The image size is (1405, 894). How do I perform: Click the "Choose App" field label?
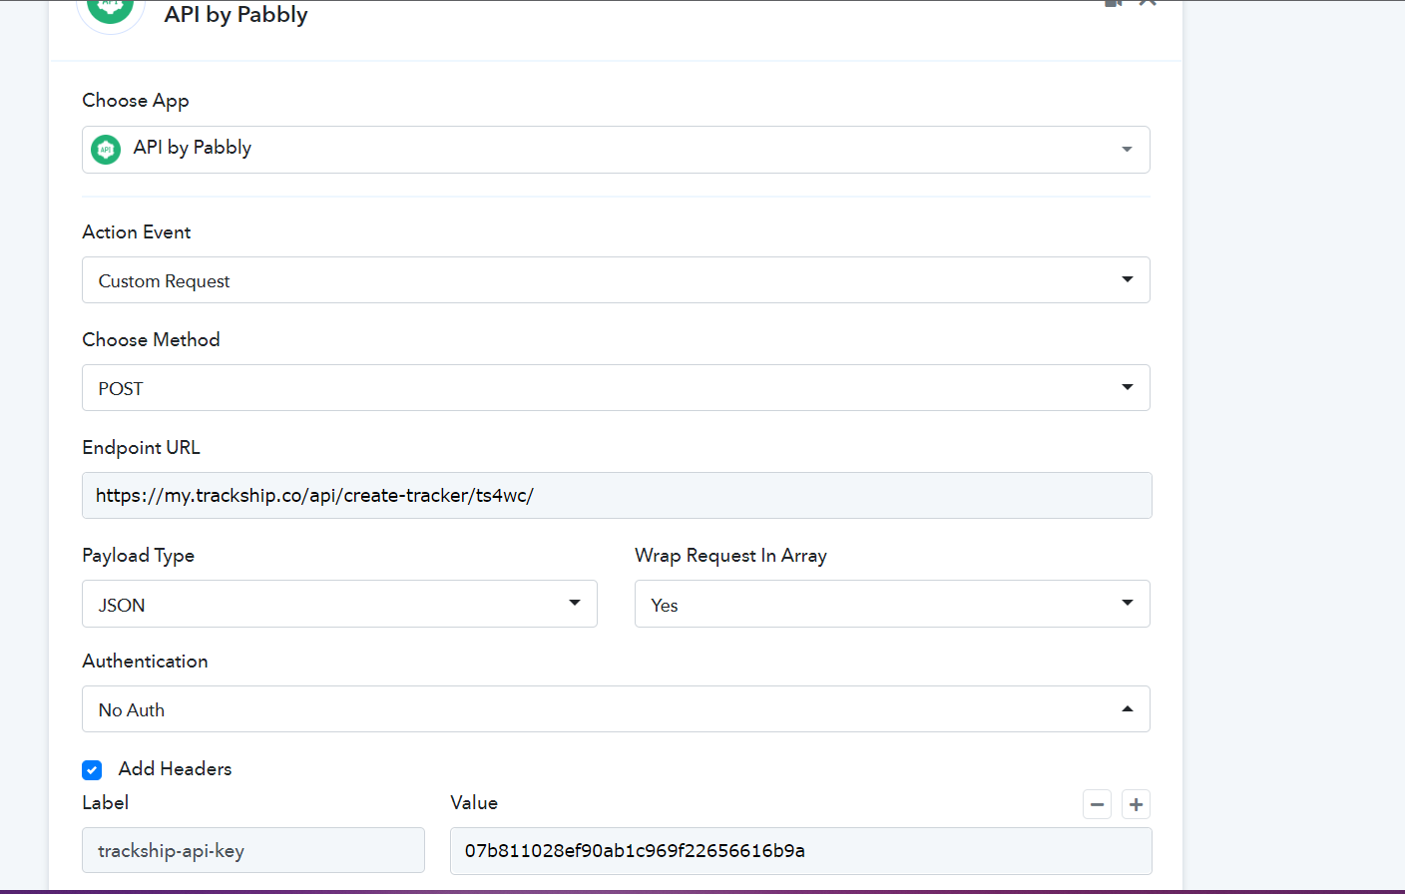(x=136, y=101)
